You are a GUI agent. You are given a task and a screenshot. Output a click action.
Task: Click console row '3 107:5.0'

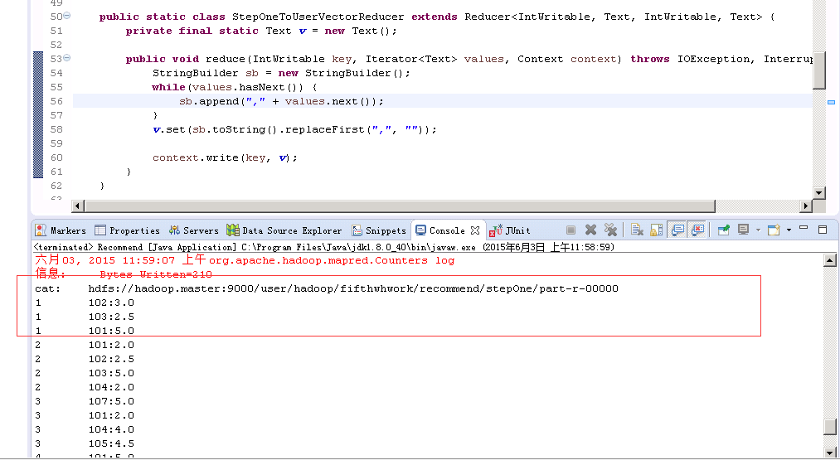pyautogui.click(x=85, y=401)
